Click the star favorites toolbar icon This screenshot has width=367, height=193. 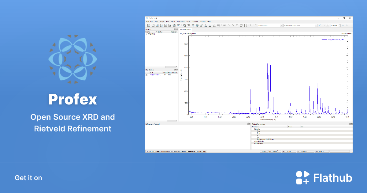214,25
